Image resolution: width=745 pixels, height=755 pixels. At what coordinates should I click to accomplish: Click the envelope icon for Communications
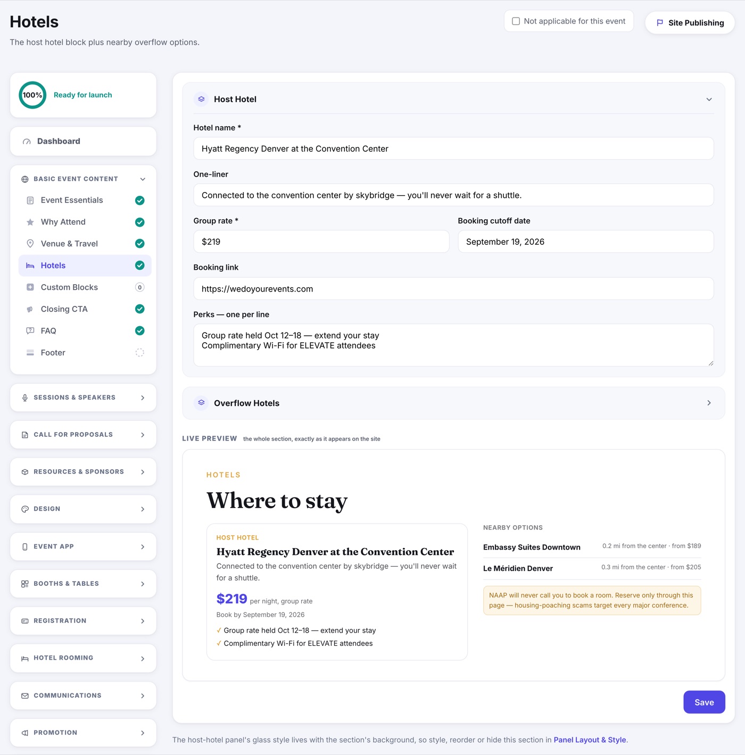(25, 696)
